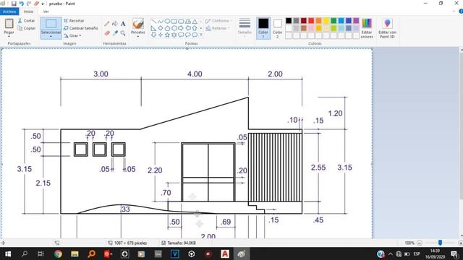Select the Pencil tool
This screenshot has width=463, height=260.
[x=107, y=24]
